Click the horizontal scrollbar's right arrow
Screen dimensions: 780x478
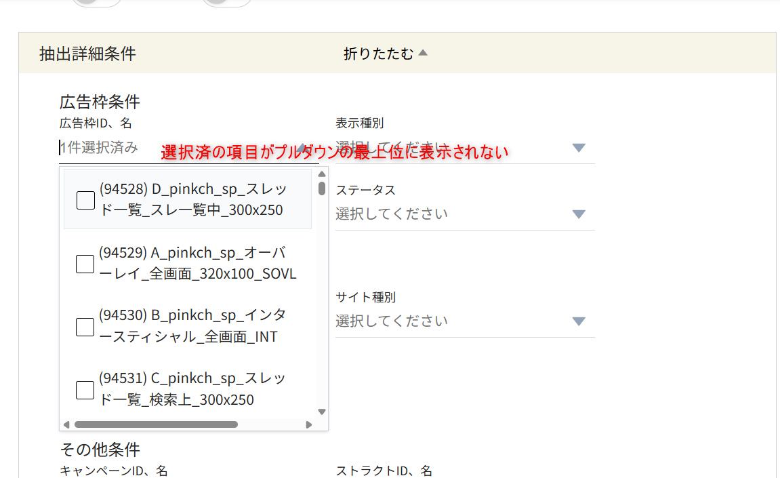click(x=309, y=424)
